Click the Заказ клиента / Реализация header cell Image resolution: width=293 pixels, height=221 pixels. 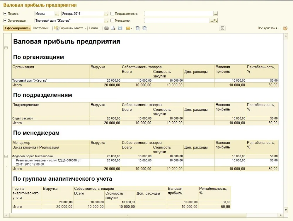click(x=51, y=150)
